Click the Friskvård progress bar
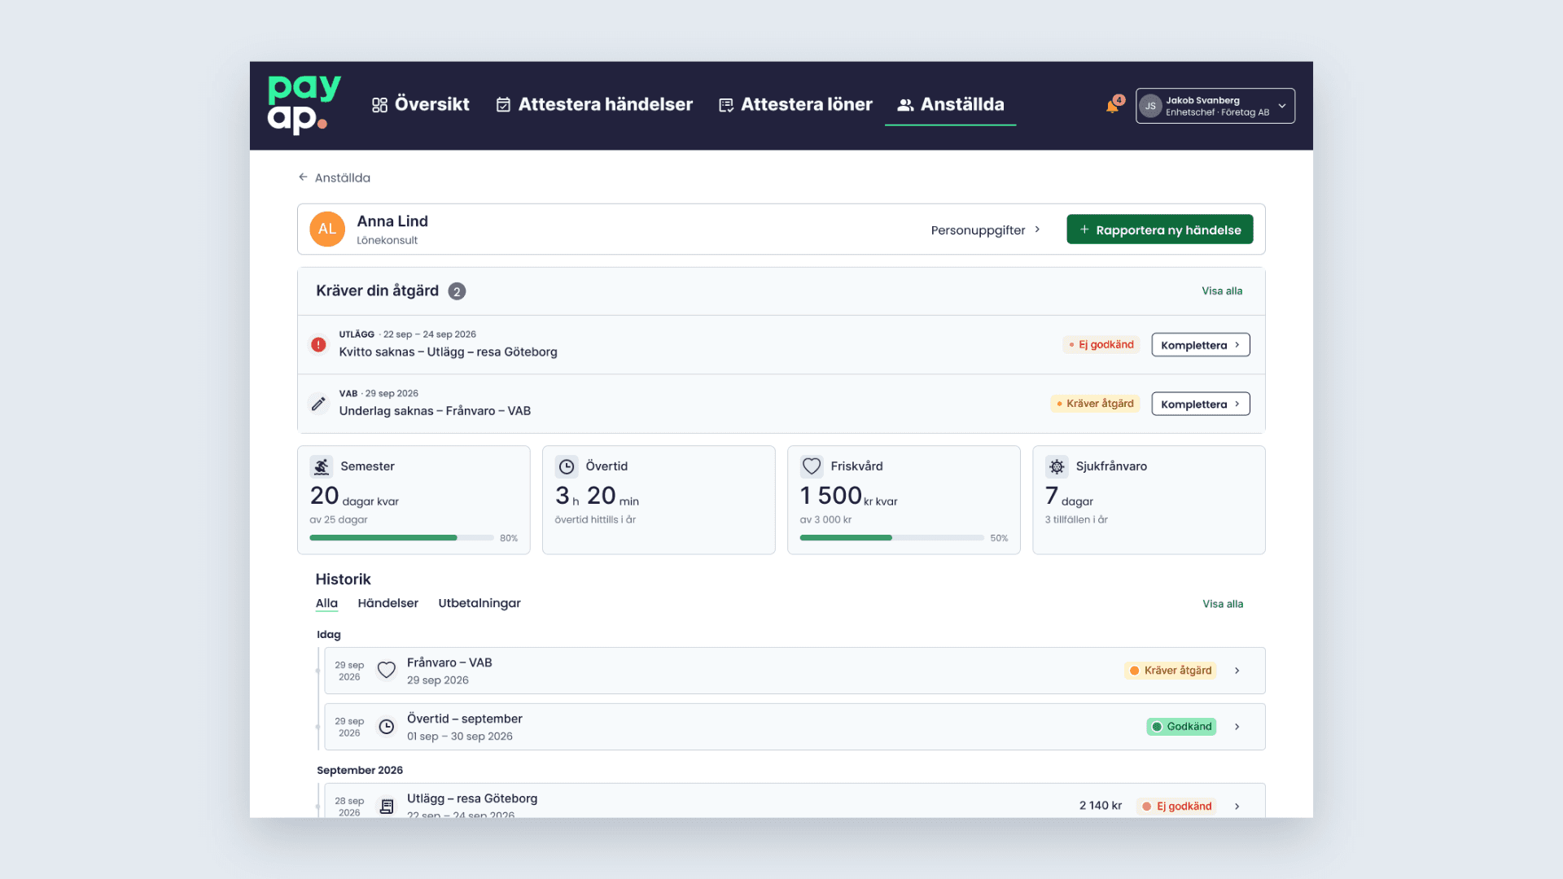This screenshot has height=879, width=1563. [891, 538]
